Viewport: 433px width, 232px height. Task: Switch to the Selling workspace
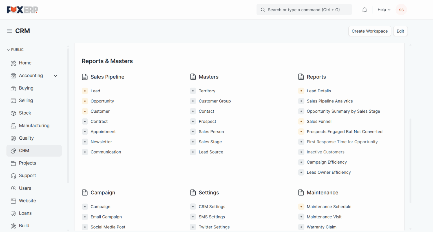26,100
